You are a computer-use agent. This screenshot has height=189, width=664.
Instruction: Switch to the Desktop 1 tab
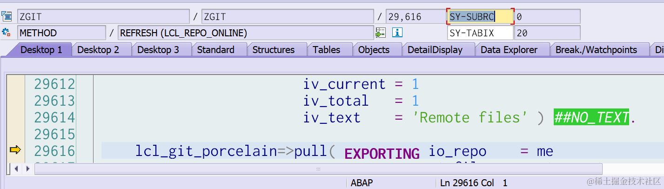click(x=41, y=50)
